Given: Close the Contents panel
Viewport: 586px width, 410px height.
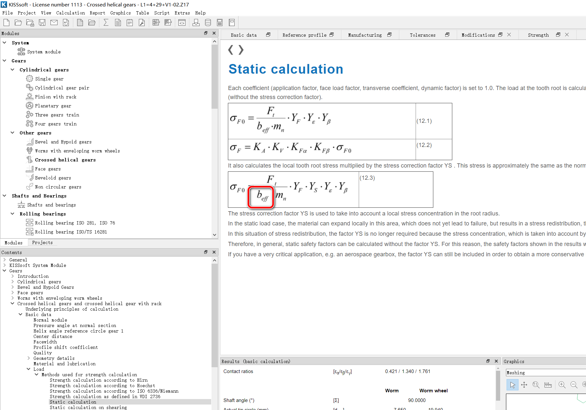Looking at the screenshot, I should pyautogui.click(x=214, y=252).
